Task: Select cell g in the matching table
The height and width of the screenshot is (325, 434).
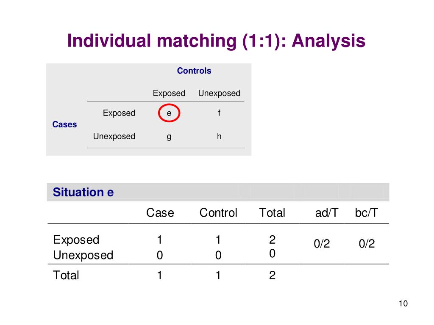Action: (x=169, y=137)
